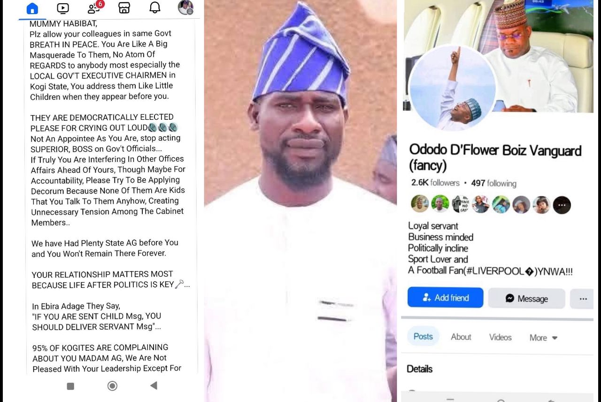601x402 pixels.
Task: Tap the Android back triangle button
Action: click(154, 386)
